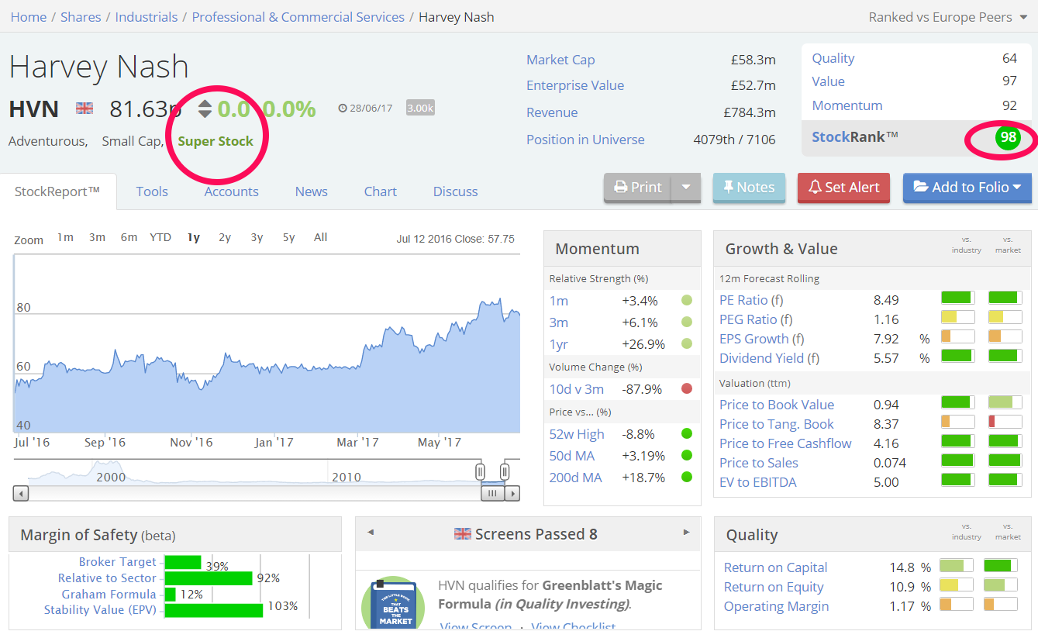Click the Broker Target link
This screenshot has width=1038, height=638.
(x=117, y=562)
